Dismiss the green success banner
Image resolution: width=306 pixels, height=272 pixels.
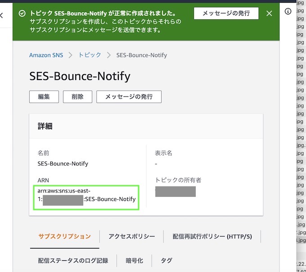click(x=269, y=13)
